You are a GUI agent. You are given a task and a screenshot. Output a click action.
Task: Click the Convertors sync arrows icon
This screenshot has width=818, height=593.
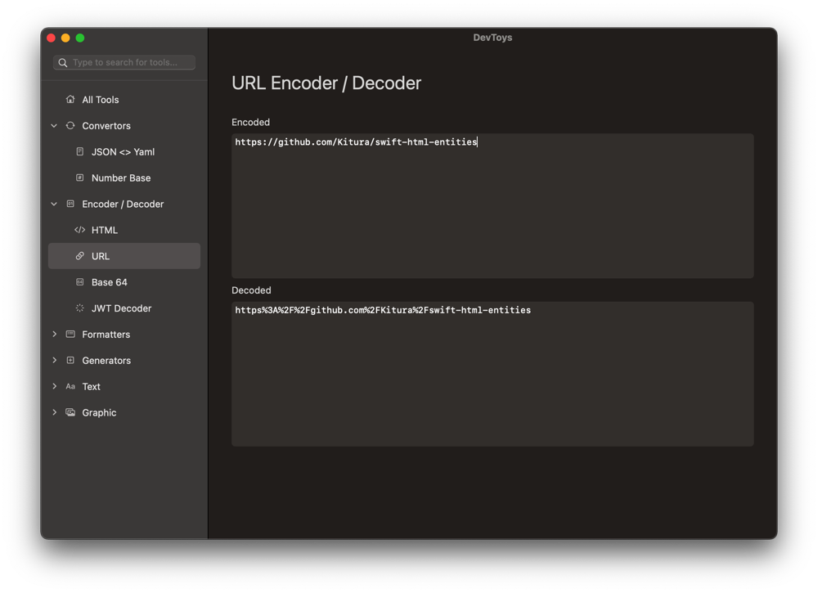coord(70,126)
